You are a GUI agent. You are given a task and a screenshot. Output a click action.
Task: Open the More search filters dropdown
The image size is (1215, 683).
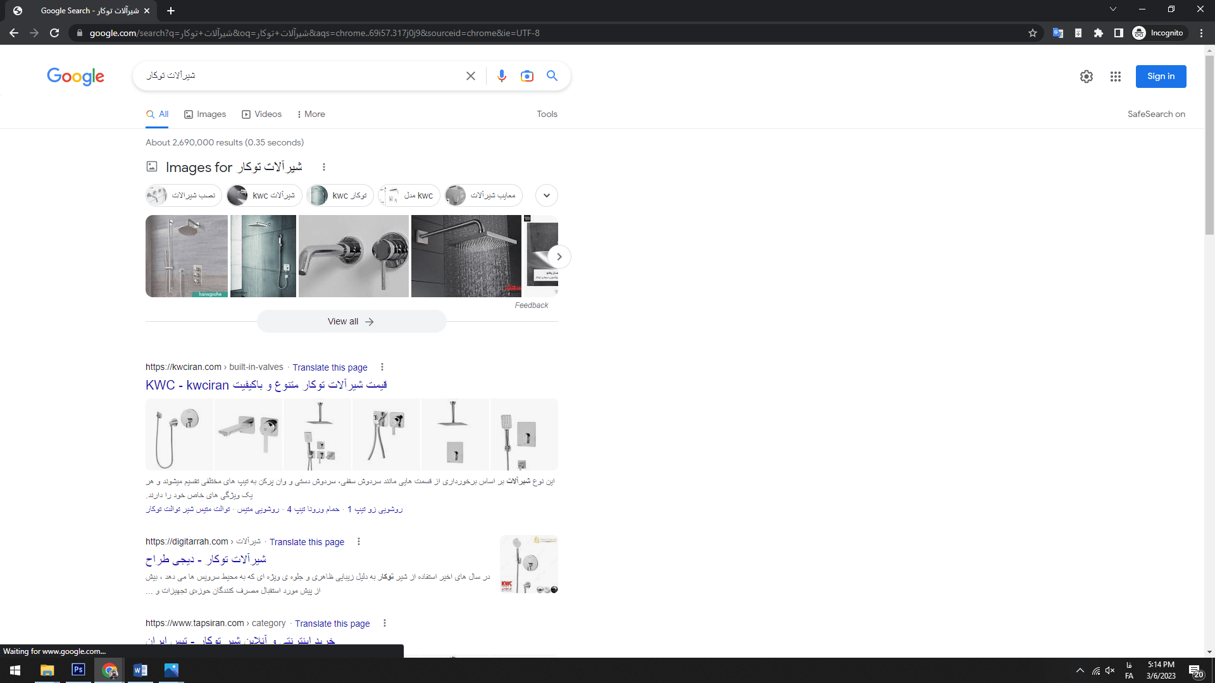click(311, 114)
